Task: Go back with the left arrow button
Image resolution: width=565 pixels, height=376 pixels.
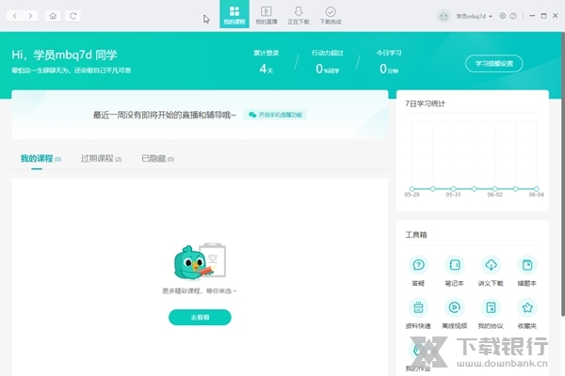Action: pyautogui.click(x=15, y=16)
